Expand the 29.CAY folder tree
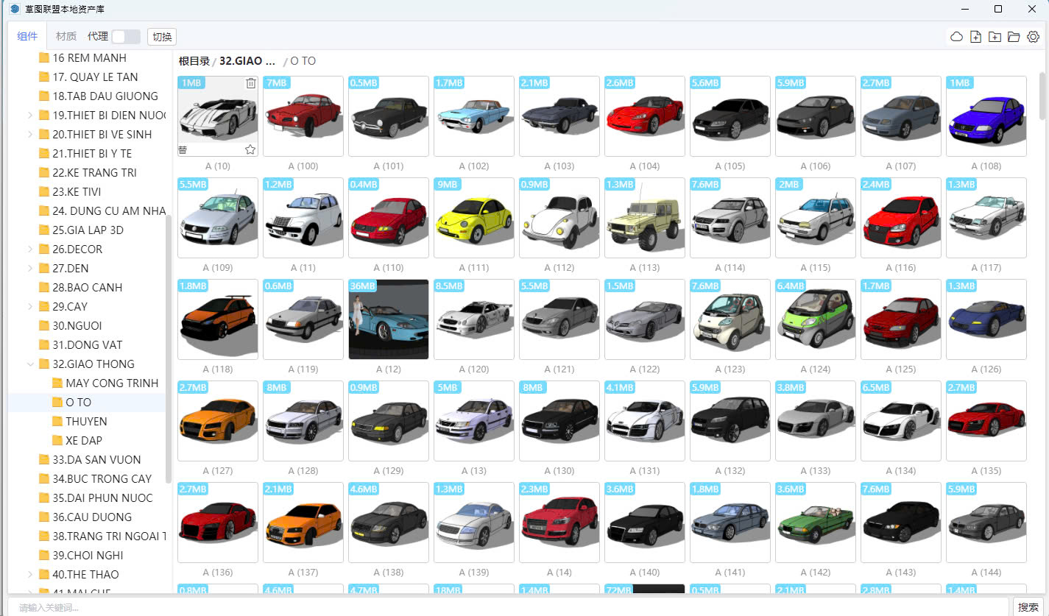 pos(29,306)
